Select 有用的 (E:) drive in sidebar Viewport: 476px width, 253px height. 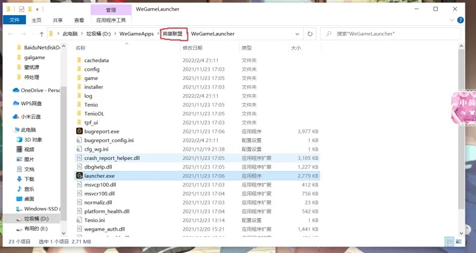coord(32,228)
